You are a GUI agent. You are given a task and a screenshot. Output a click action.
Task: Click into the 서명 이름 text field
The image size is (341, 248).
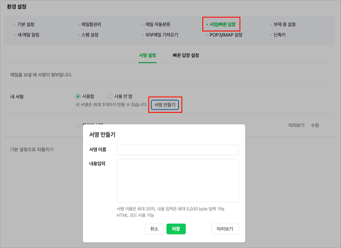click(x=177, y=150)
